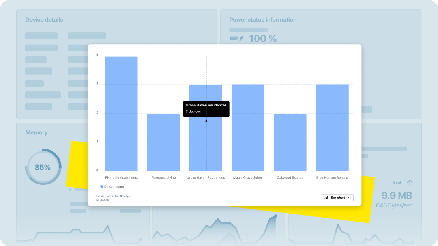This screenshot has height=246, width=438.
Task: Click the 85% memory usage ring
Action: (43, 167)
